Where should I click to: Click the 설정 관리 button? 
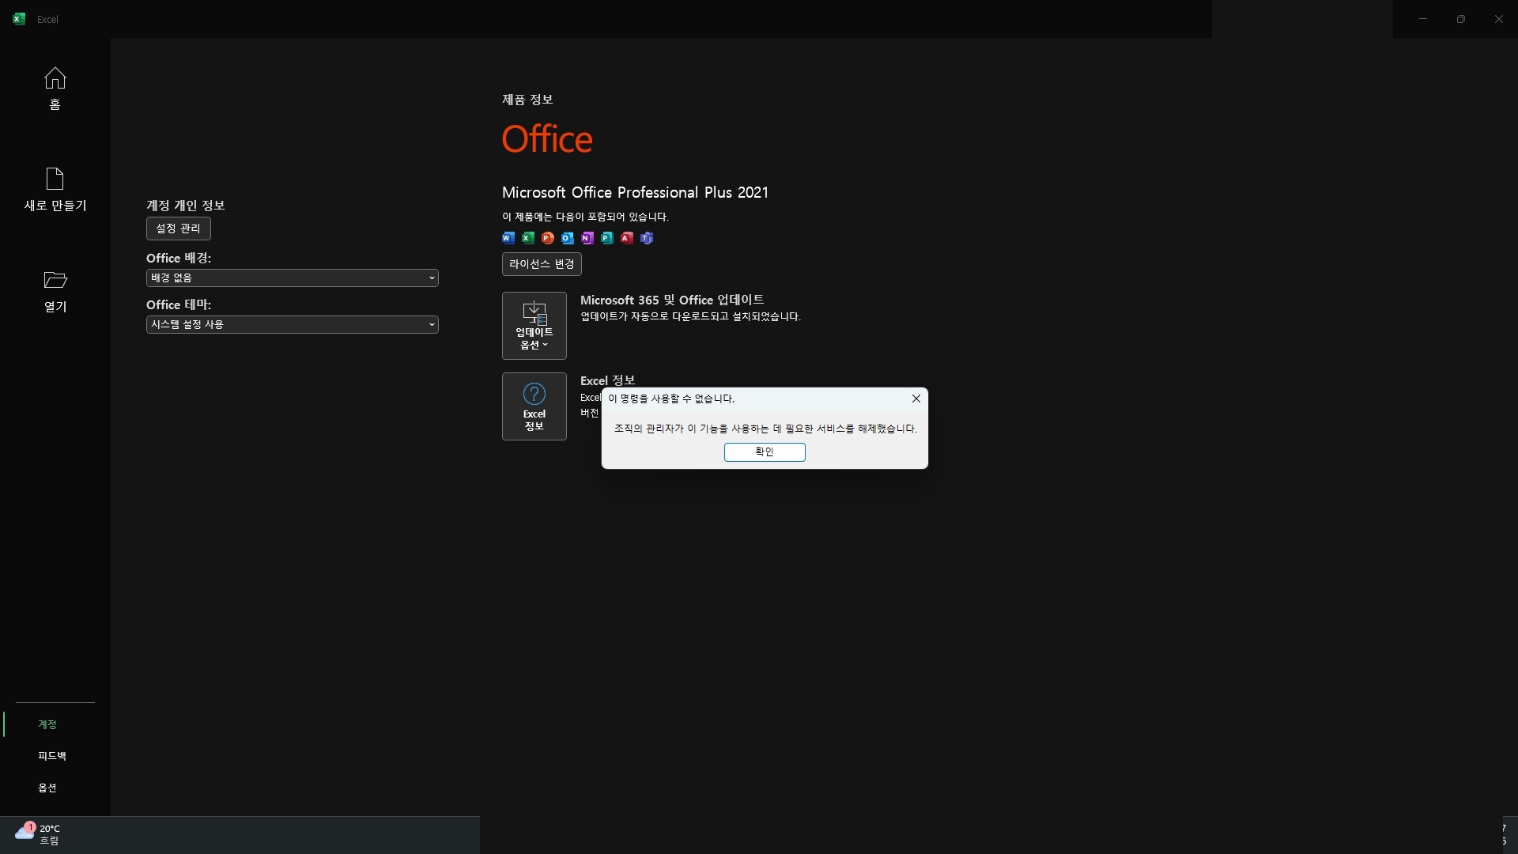[179, 229]
